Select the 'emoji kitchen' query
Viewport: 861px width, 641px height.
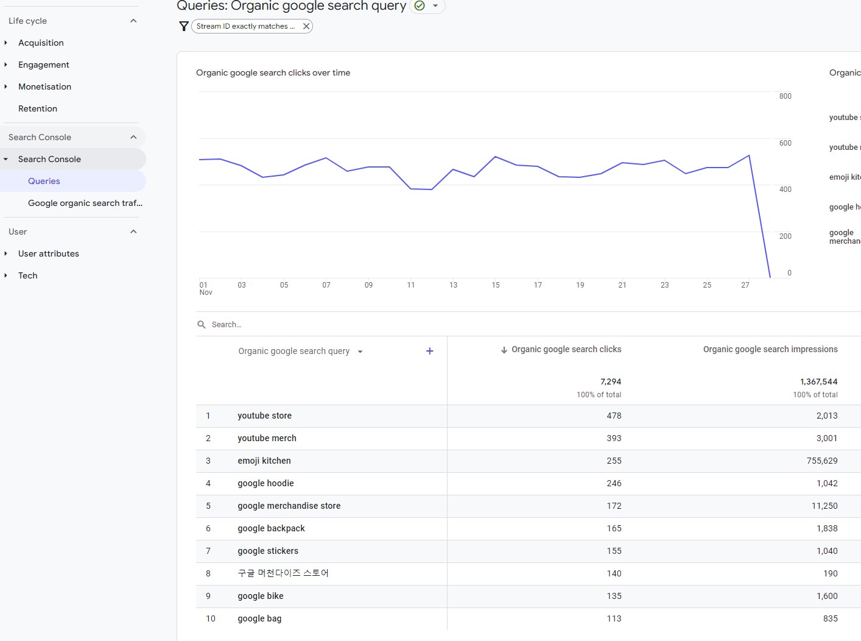(264, 461)
